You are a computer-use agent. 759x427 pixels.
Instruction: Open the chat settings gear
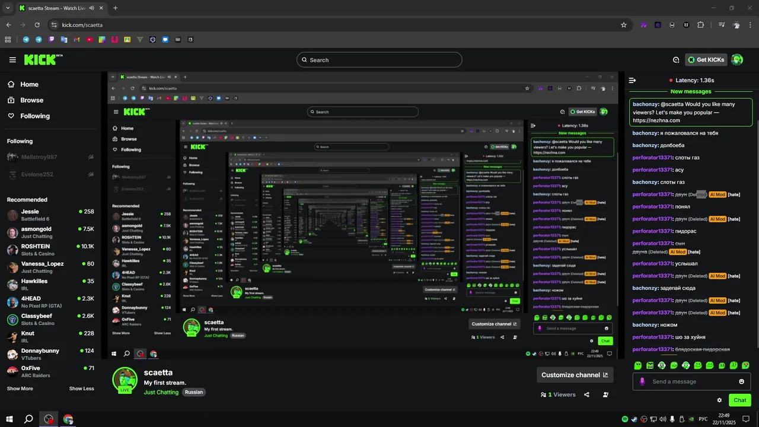(x=719, y=400)
